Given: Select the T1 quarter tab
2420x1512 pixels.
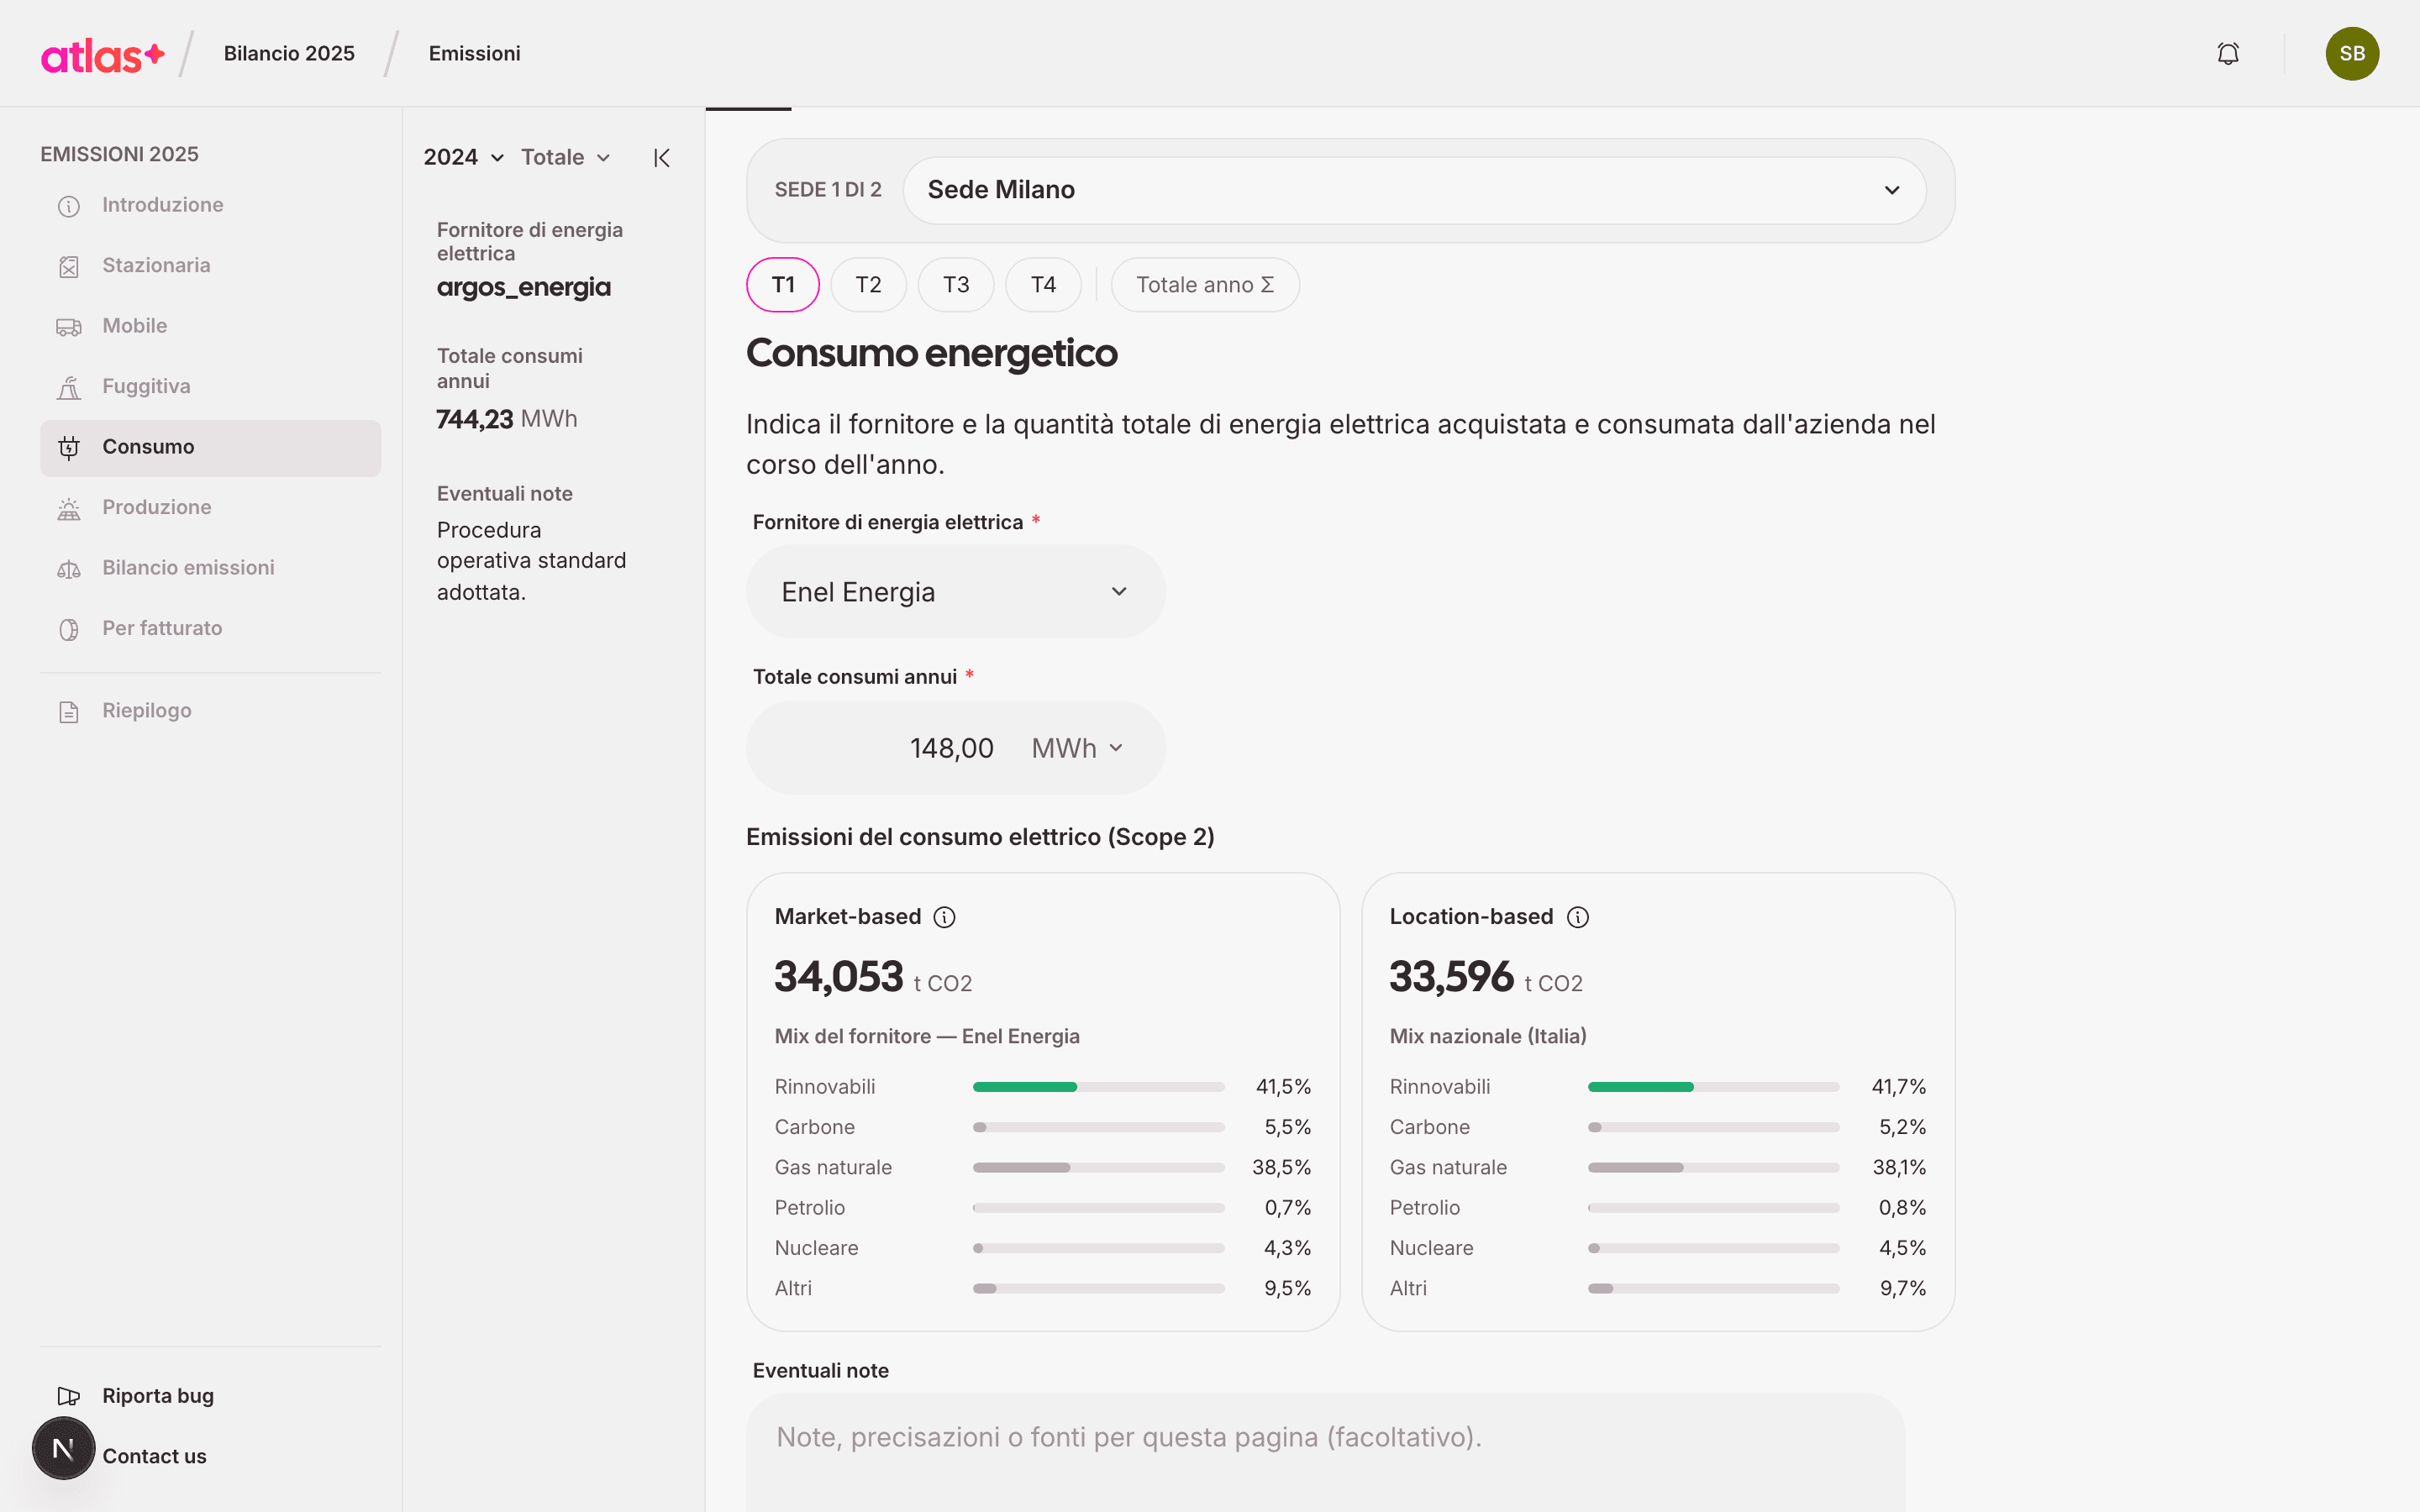Looking at the screenshot, I should click(783, 285).
